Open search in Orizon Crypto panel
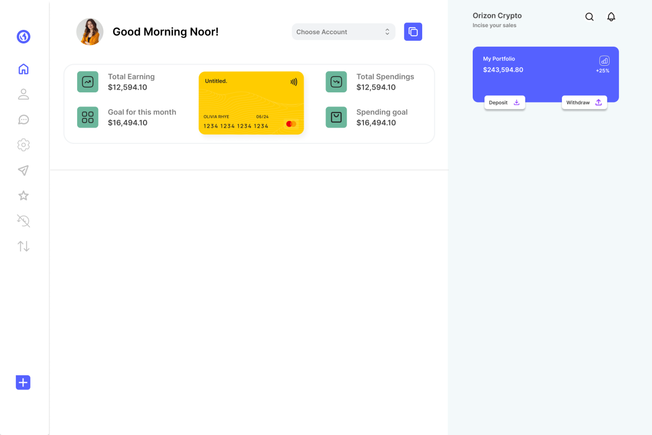Image resolution: width=652 pixels, height=435 pixels. click(x=590, y=17)
